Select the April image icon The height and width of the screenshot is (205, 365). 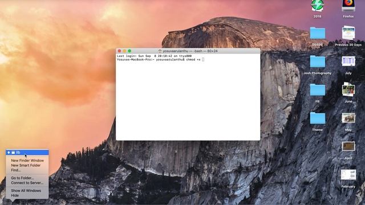348,146
